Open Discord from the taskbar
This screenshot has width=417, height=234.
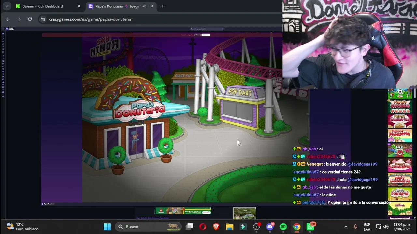tap(270, 227)
